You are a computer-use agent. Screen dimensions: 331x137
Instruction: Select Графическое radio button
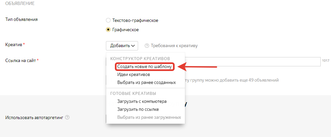(x=108, y=30)
